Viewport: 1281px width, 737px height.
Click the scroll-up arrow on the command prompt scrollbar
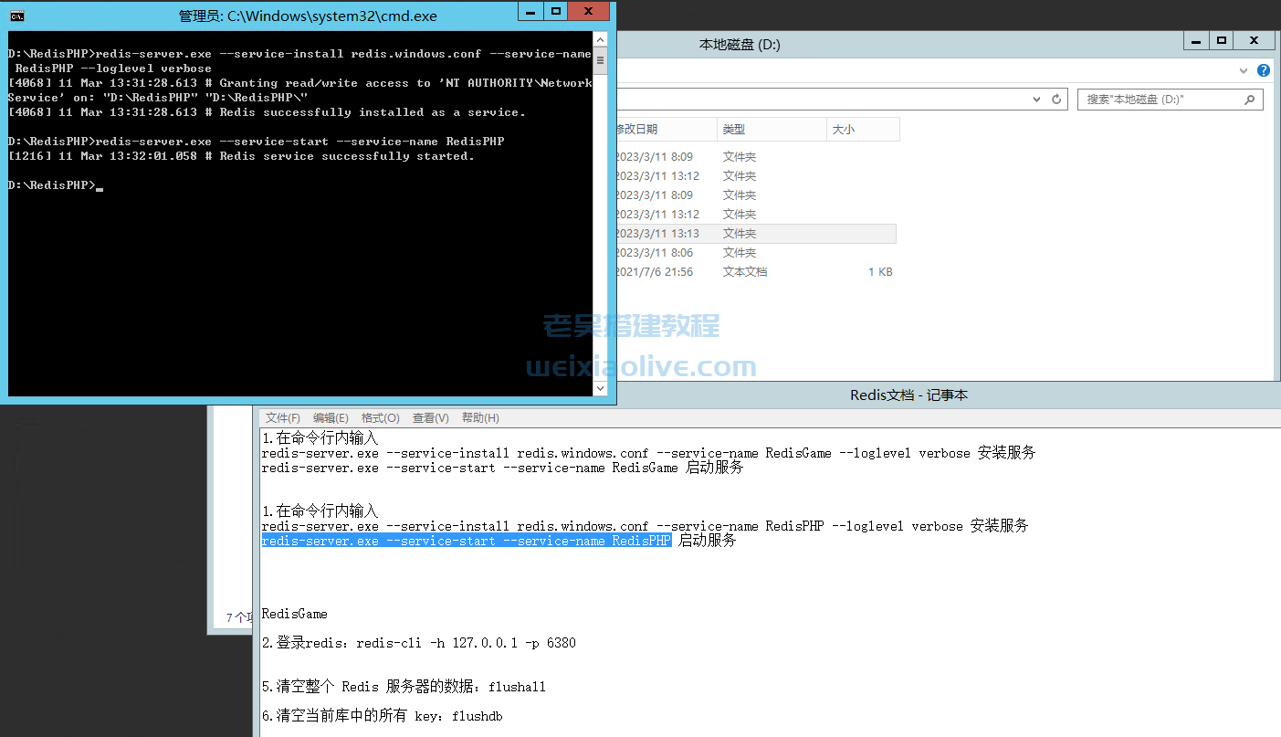(600, 38)
